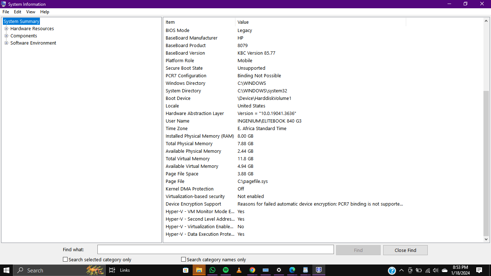The image size is (491, 276).
Task: Open the Windows Start menu
Action: tap(6, 270)
